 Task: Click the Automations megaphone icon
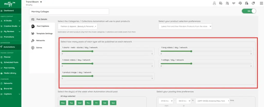coord(2,47)
